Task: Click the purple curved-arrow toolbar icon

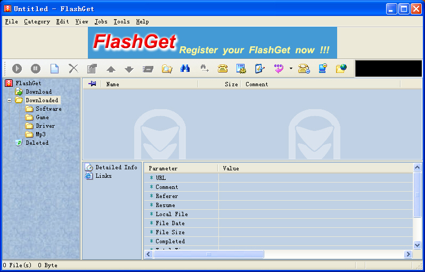Action: pos(279,69)
